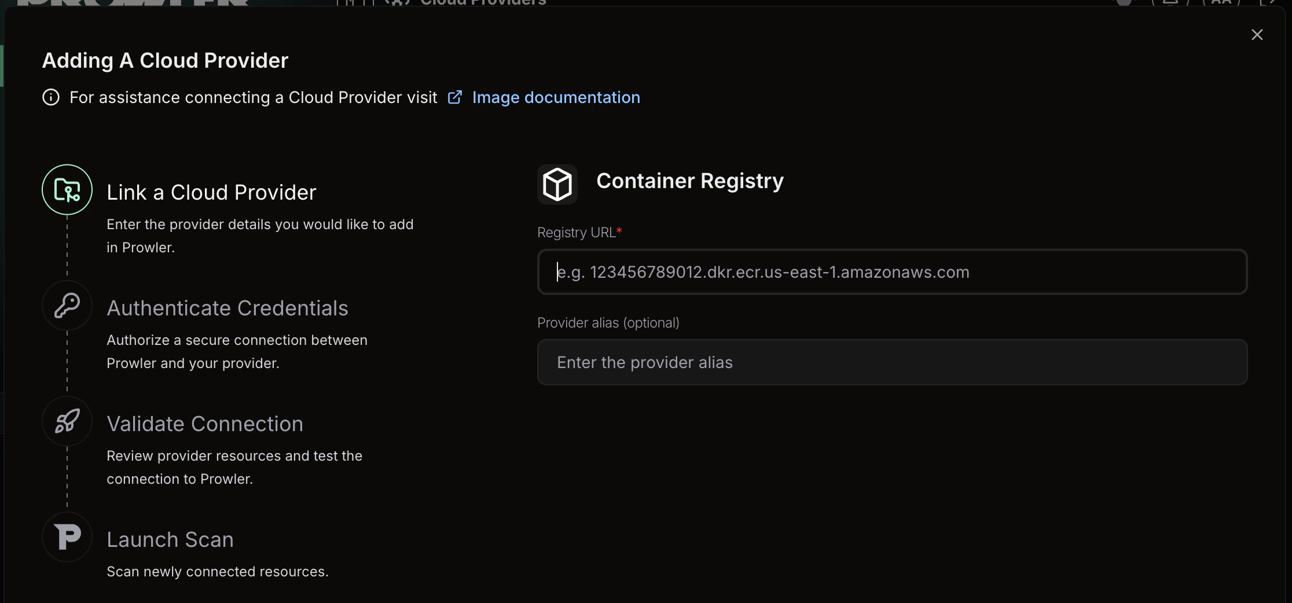The width and height of the screenshot is (1292, 603).
Task: Select the Validate Connection rocket icon
Action: coord(67,421)
